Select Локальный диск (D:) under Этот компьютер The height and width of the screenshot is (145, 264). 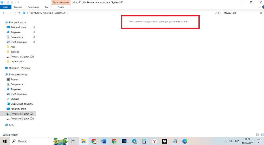[22, 118]
